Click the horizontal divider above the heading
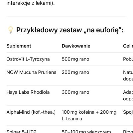Viewport: 133px width, 133px height. (x=66, y=16)
